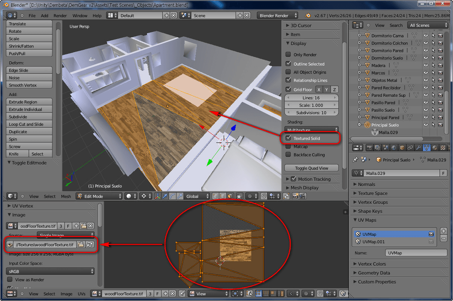
Task: Open the Render properties tab (camera icon)
Action: click(x=370, y=147)
